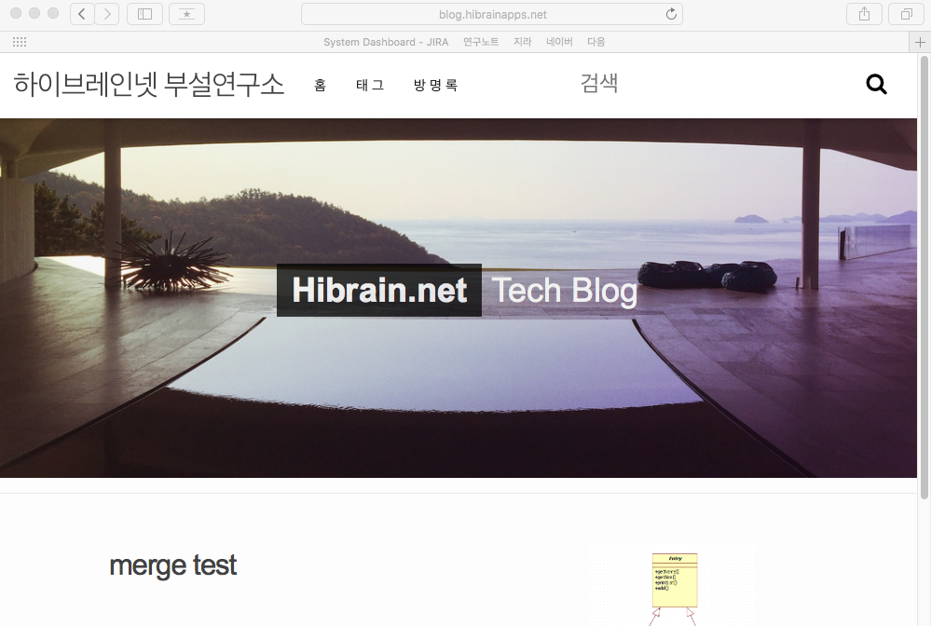This screenshot has height=626, width=931.
Task: Open the 지라 bookmark
Action: (523, 42)
